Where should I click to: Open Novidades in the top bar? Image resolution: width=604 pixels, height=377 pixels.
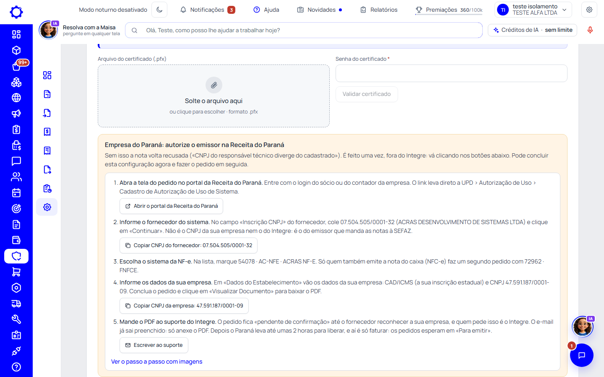click(x=320, y=10)
